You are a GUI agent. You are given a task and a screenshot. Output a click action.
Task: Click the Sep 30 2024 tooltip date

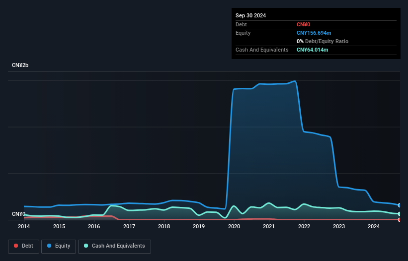point(250,15)
